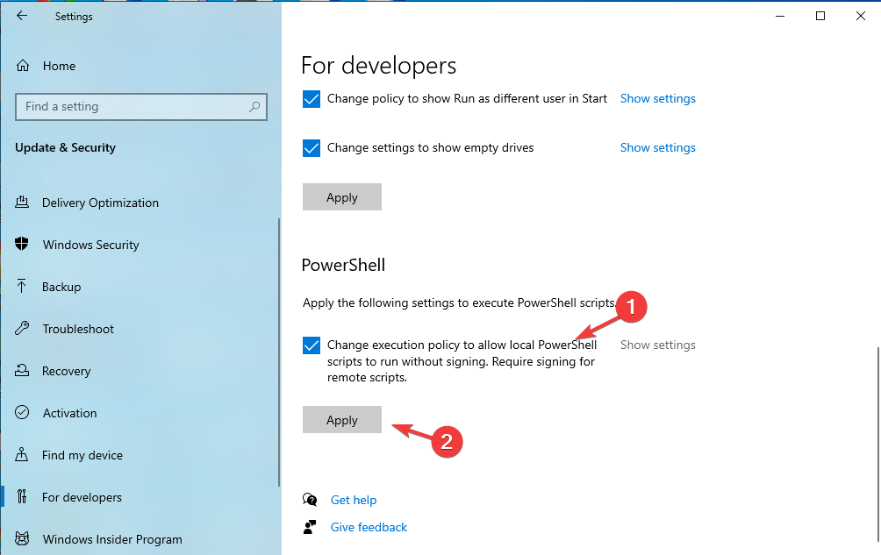The height and width of the screenshot is (555, 881).
Task: Select Find my device
Action: click(81, 455)
